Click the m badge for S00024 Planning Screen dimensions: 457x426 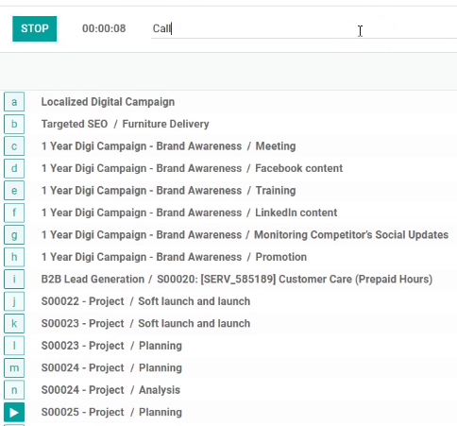pos(14,368)
